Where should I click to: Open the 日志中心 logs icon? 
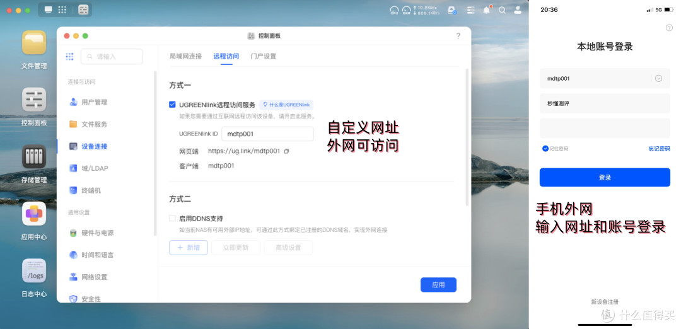click(34, 270)
